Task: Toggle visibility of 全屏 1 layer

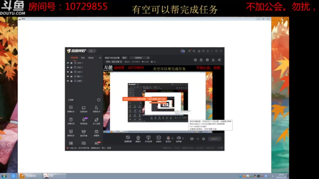Action: coord(68,81)
